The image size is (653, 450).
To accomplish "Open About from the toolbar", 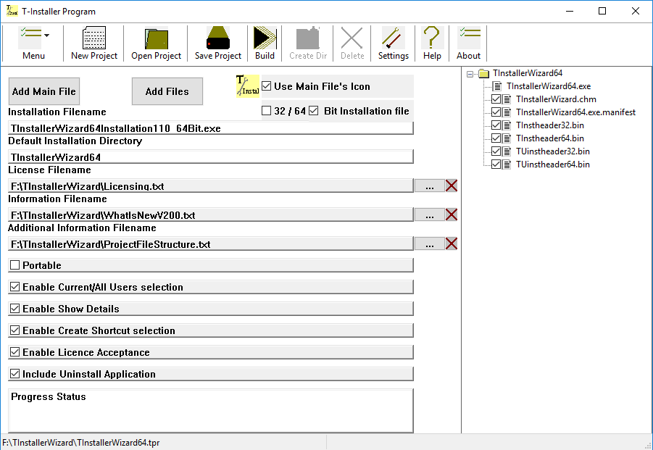I will click(x=468, y=43).
